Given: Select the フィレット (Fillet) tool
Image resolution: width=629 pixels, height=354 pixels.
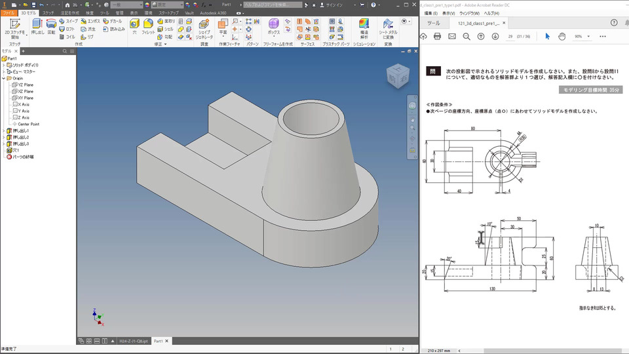Looking at the screenshot, I should click(148, 26).
